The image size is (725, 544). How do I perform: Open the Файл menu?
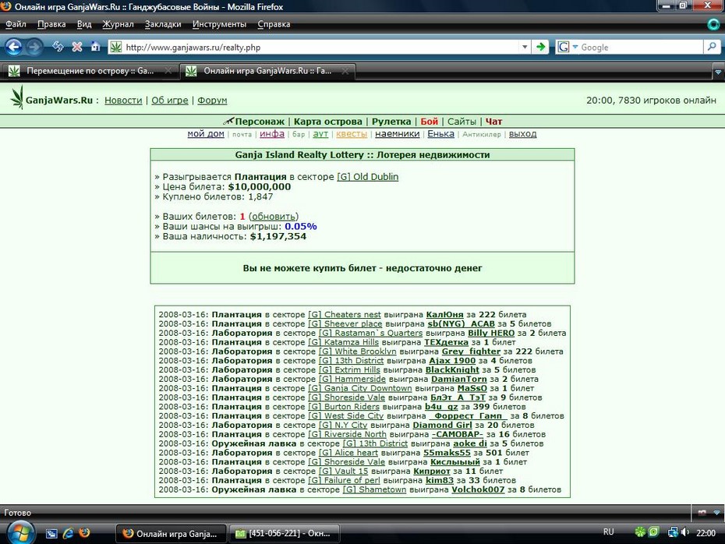point(16,24)
